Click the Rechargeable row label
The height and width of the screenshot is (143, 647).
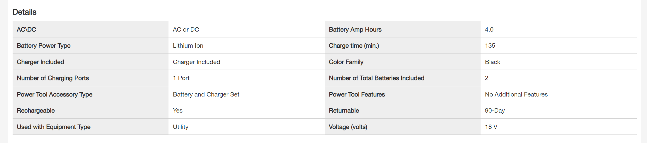36,111
